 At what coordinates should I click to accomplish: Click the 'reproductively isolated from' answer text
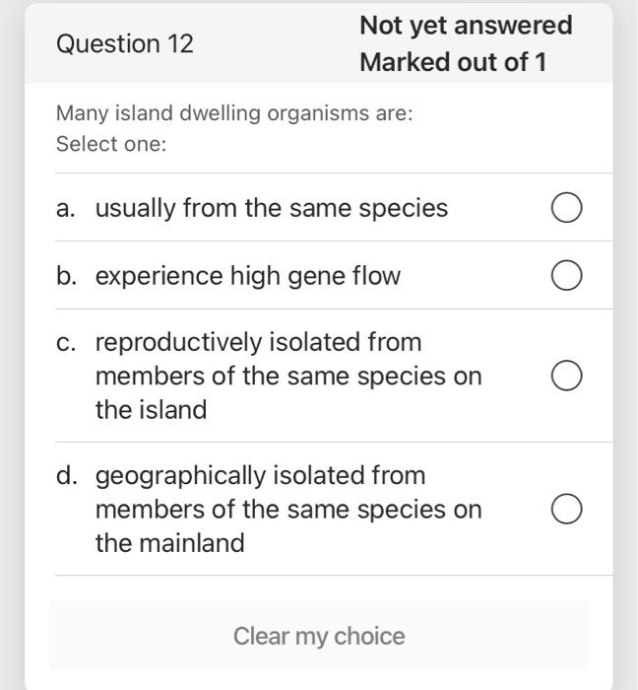click(x=258, y=342)
